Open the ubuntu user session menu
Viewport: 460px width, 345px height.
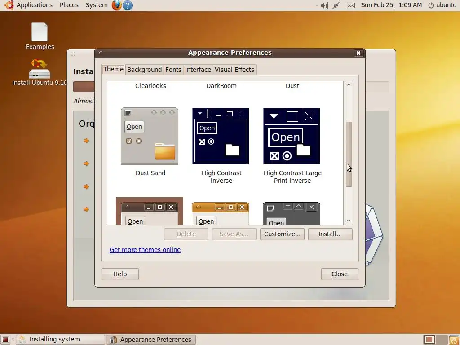coord(442,5)
